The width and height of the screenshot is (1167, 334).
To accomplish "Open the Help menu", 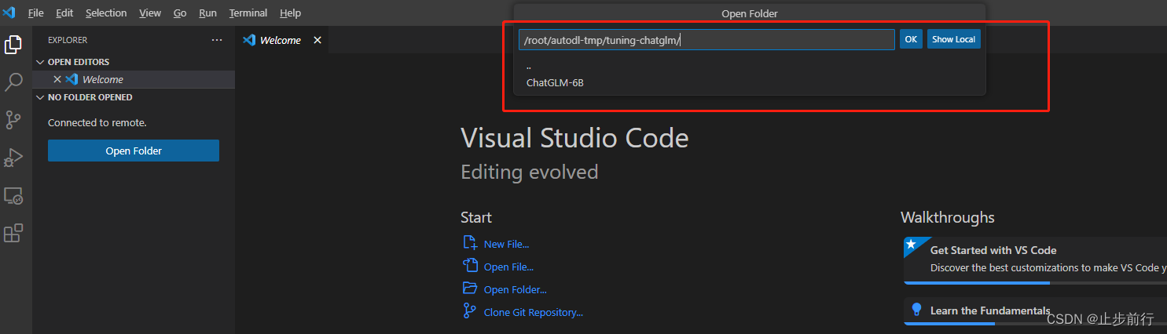I will coord(290,13).
